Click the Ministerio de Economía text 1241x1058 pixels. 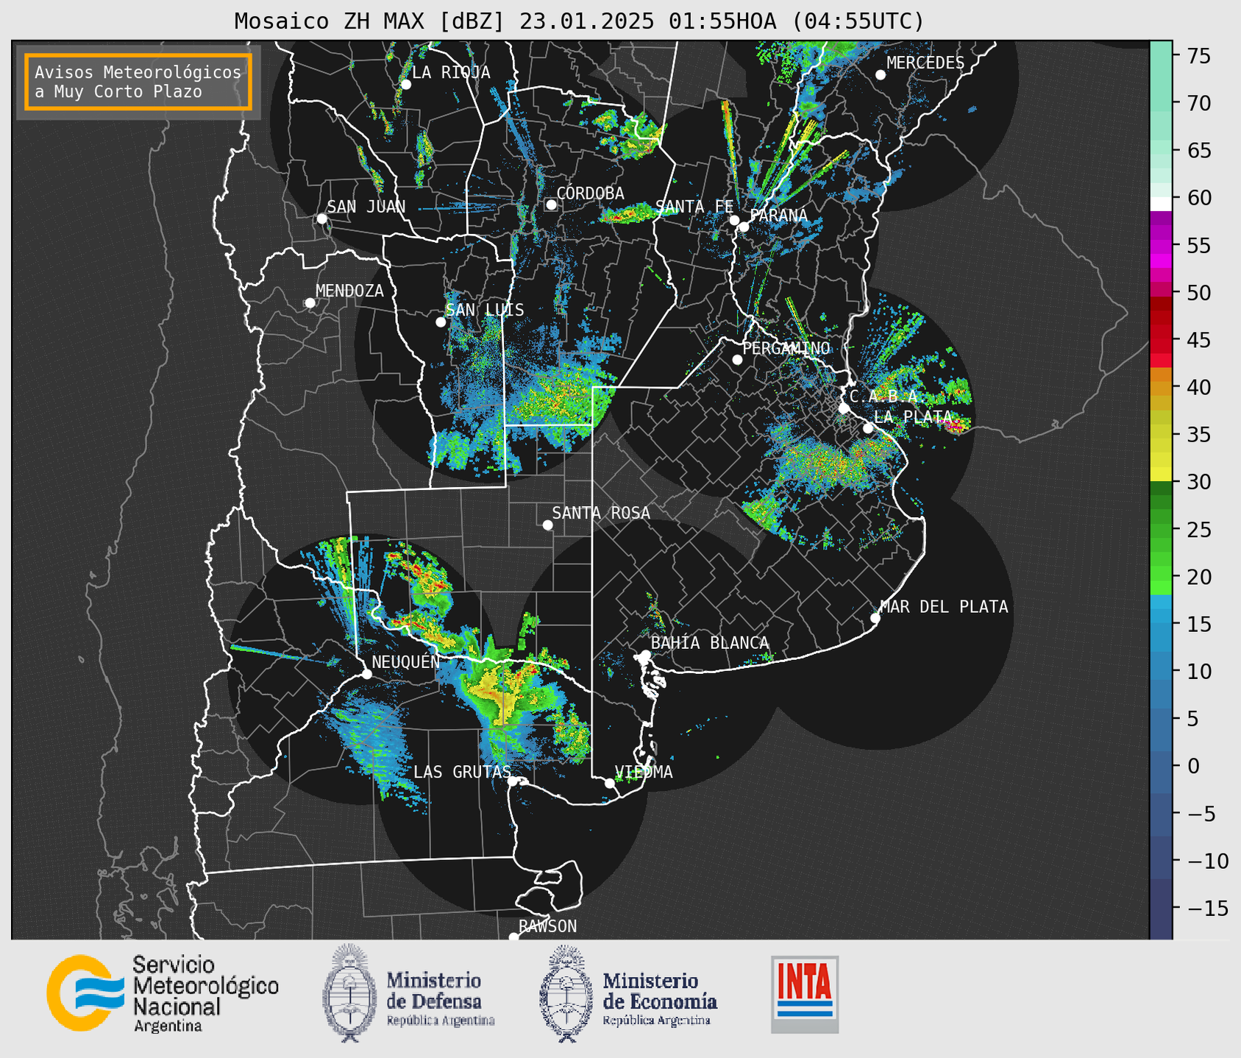point(660,998)
